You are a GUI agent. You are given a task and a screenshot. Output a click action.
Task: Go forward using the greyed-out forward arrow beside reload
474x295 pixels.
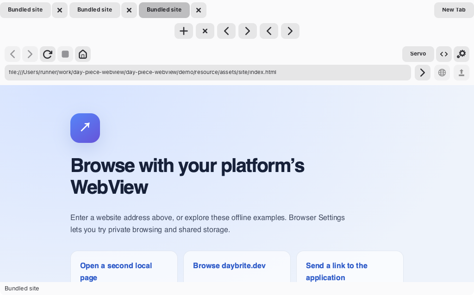(x=30, y=55)
